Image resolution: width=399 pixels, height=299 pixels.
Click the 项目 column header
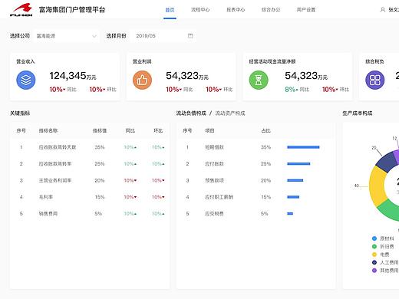[209, 130]
